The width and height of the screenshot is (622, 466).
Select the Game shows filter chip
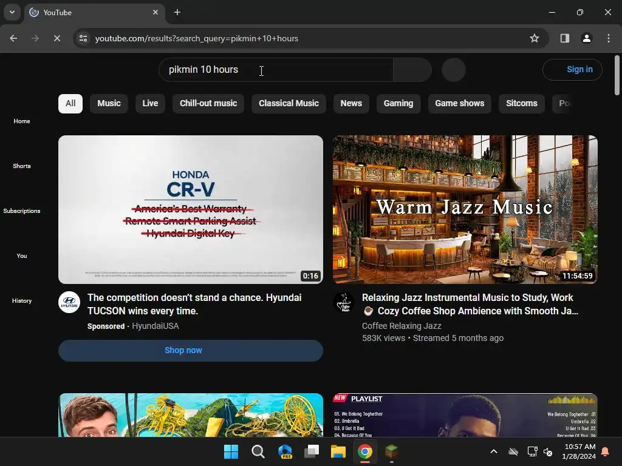point(459,103)
